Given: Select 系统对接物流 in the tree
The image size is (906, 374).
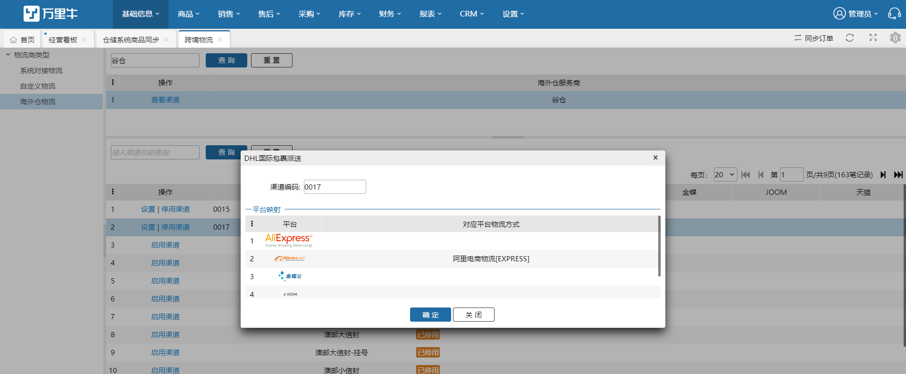Looking at the screenshot, I should pos(41,70).
